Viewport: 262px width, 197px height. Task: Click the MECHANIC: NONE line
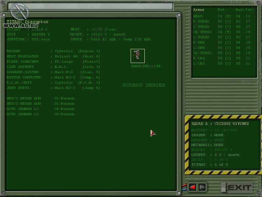208,145
